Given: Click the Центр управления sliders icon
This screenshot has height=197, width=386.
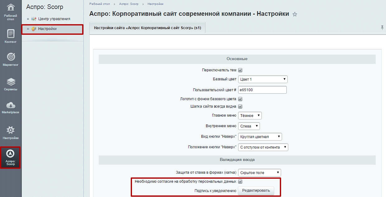Looking at the screenshot, I should [34, 19].
